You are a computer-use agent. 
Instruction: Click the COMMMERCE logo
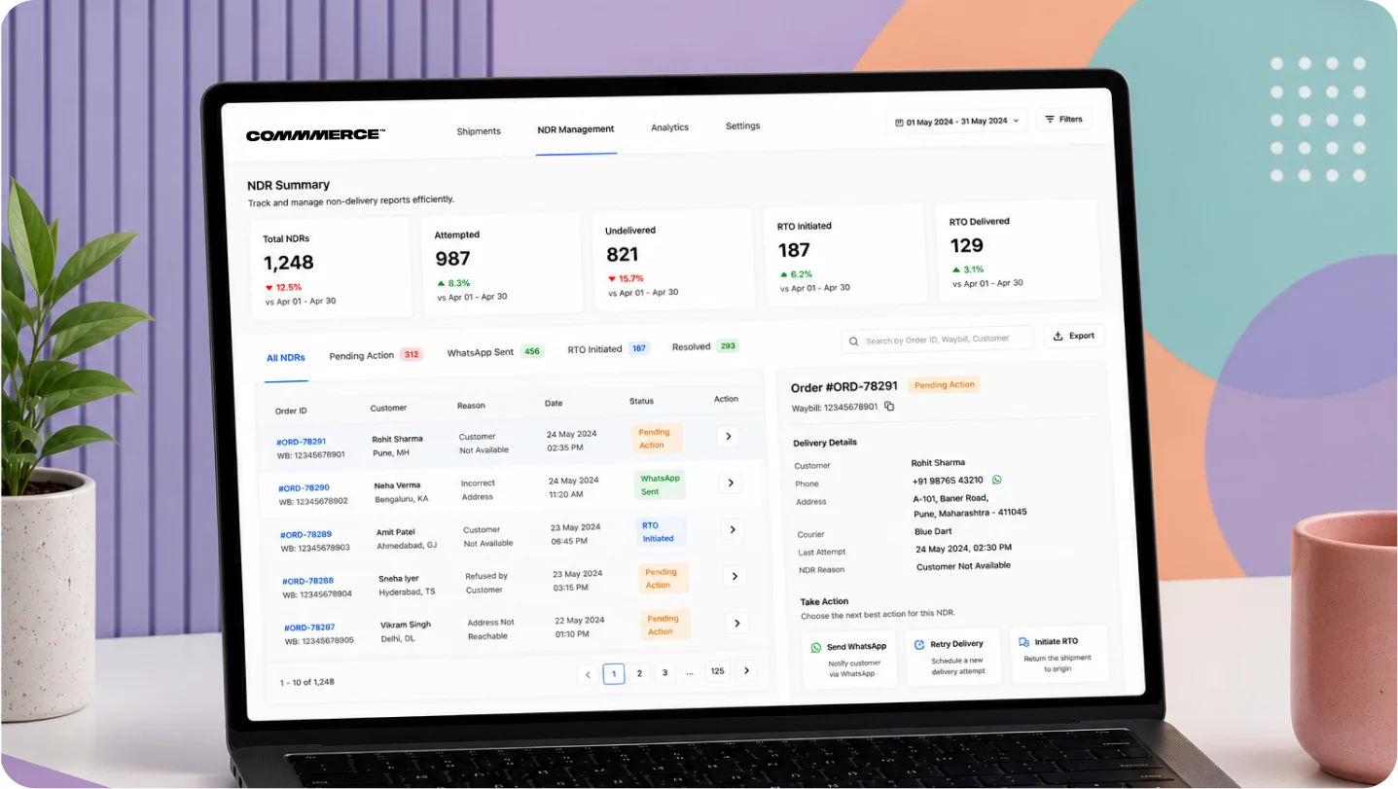[x=315, y=134]
